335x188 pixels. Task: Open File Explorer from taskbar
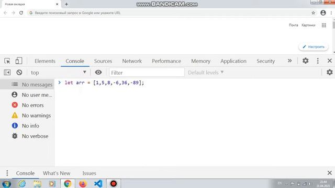(37, 184)
